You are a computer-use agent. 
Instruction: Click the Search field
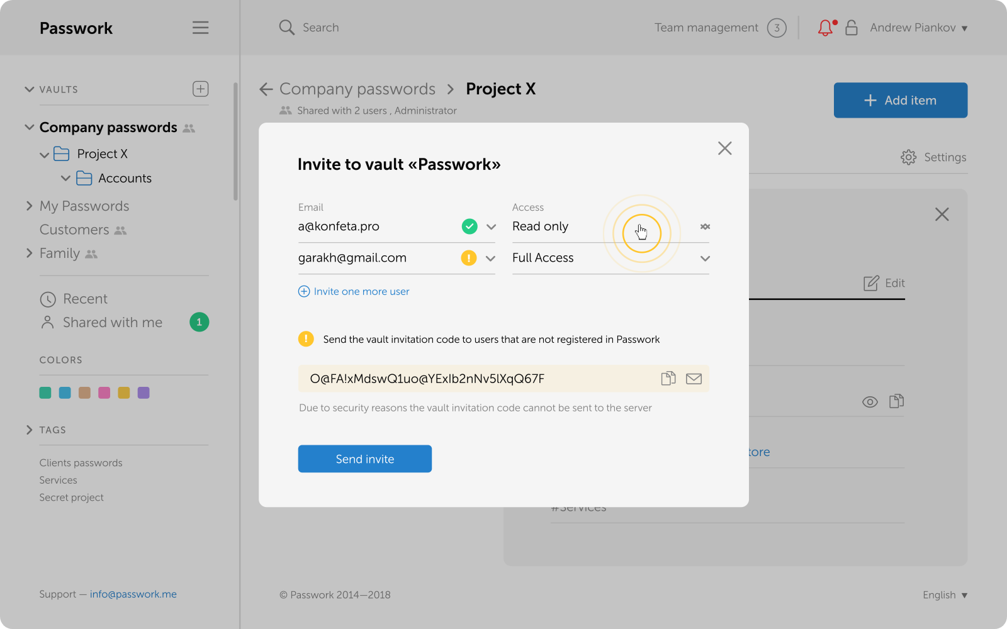pos(320,28)
